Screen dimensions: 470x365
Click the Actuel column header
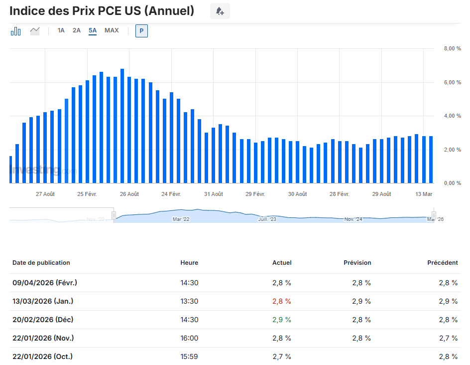coord(282,263)
